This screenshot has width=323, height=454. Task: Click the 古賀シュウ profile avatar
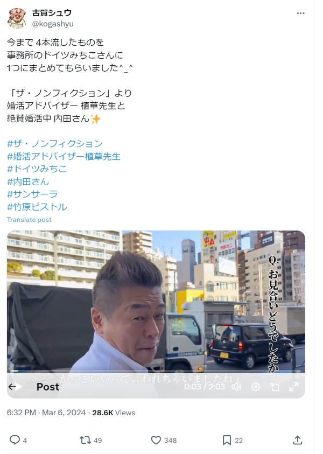pyautogui.click(x=17, y=18)
